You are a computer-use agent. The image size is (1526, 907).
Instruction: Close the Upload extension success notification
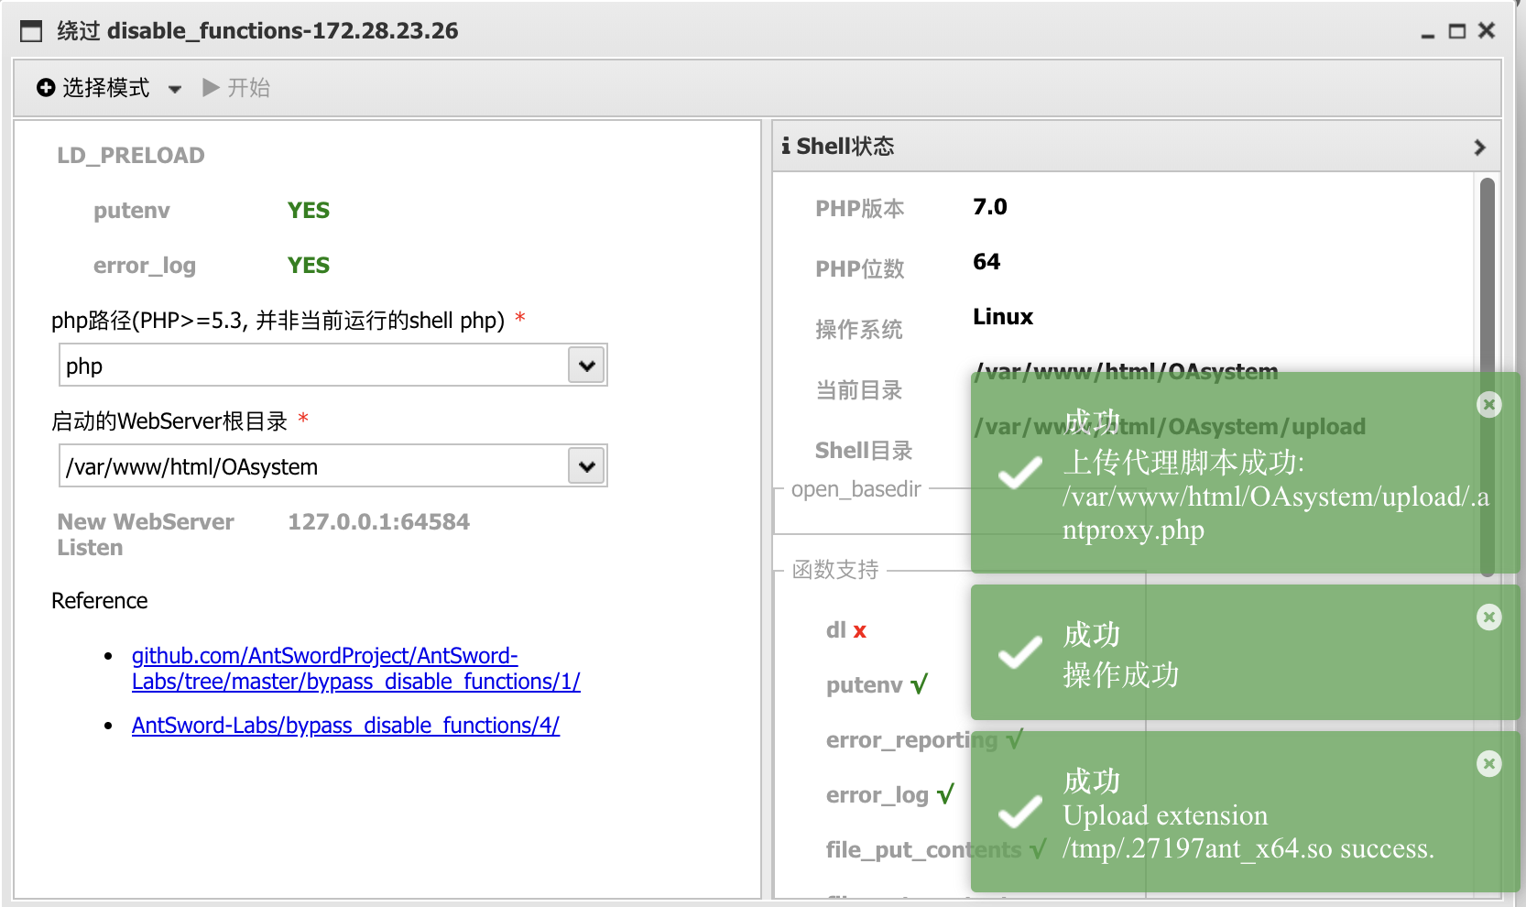(x=1489, y=764)
